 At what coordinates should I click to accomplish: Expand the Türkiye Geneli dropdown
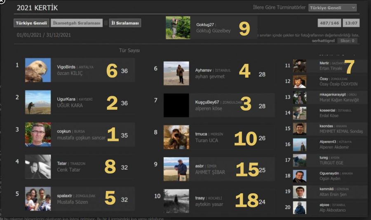[x=332, y=7]
